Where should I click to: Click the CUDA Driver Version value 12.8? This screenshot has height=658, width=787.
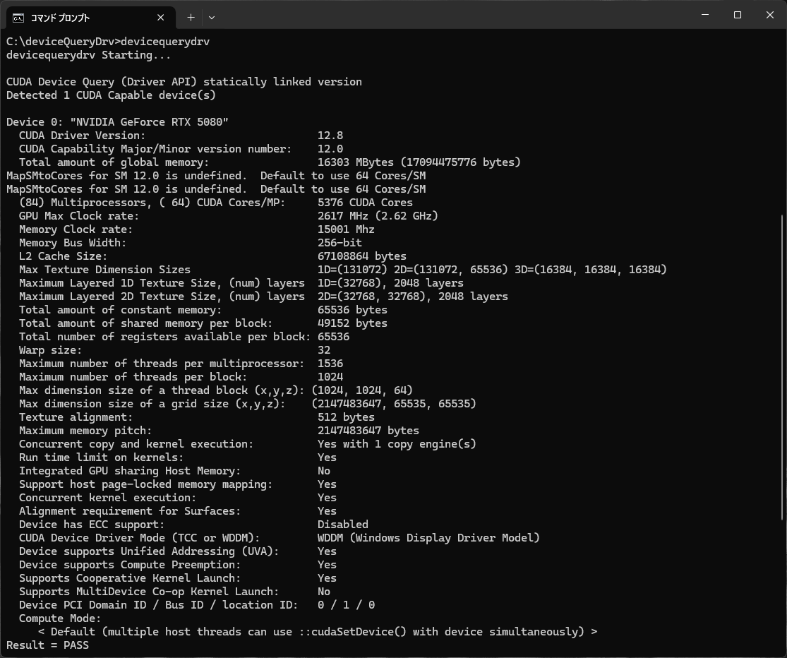pos(330,136)
